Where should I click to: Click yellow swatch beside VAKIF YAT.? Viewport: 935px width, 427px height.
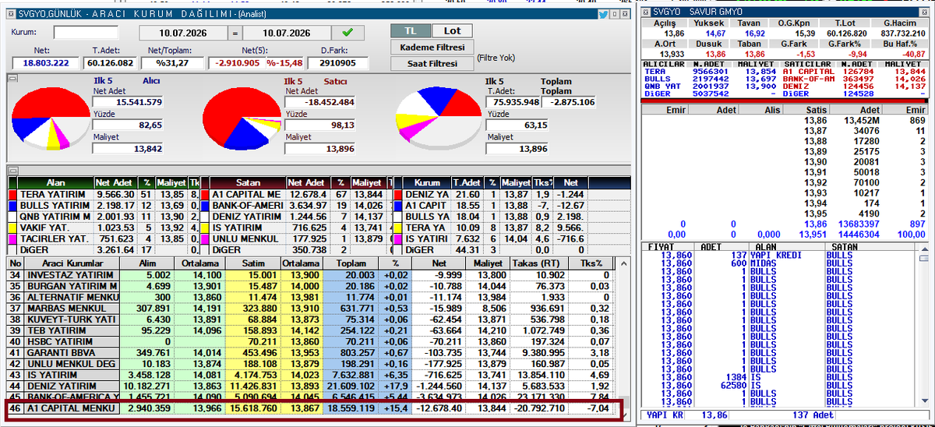pyautogui.click(x=12, y=227)
